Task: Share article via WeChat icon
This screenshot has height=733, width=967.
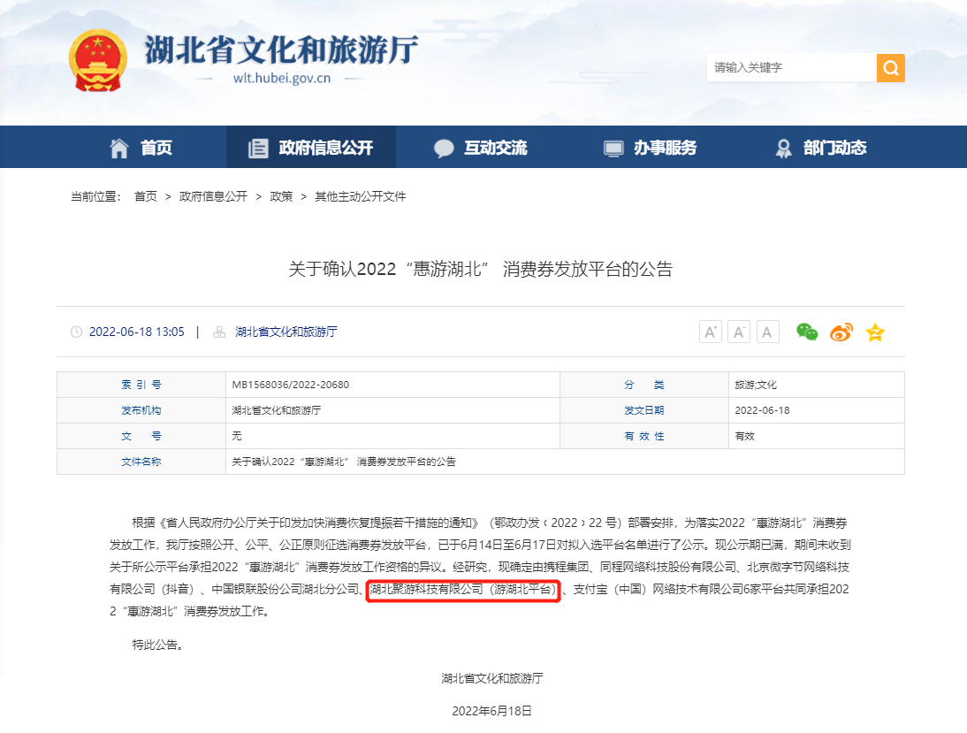Action: tap(807, 332)
